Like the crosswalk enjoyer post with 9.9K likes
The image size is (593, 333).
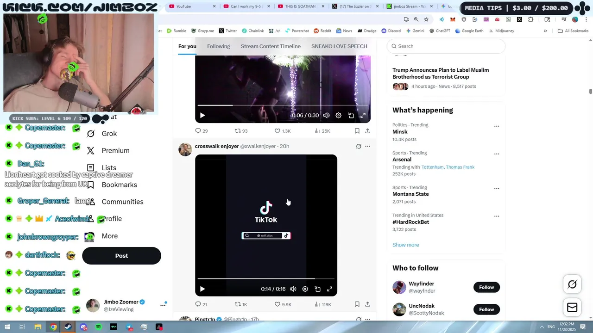pos(283,304)
